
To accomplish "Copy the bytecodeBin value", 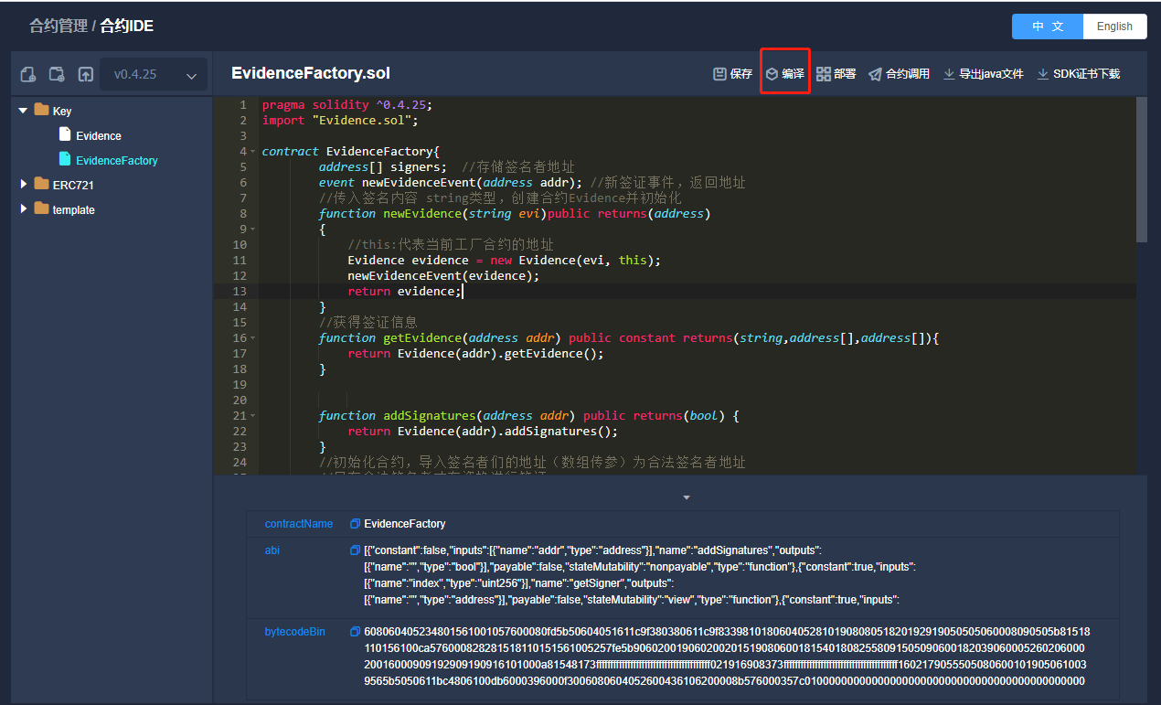I will tap(355, 631).
